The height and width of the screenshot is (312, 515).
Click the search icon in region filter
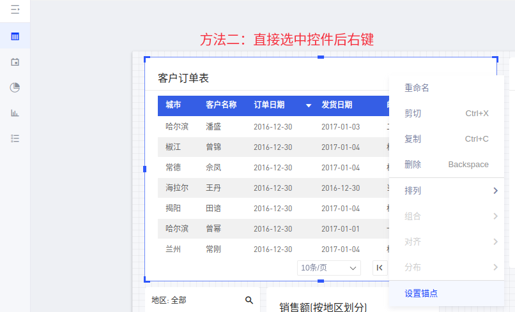[249, 300]
